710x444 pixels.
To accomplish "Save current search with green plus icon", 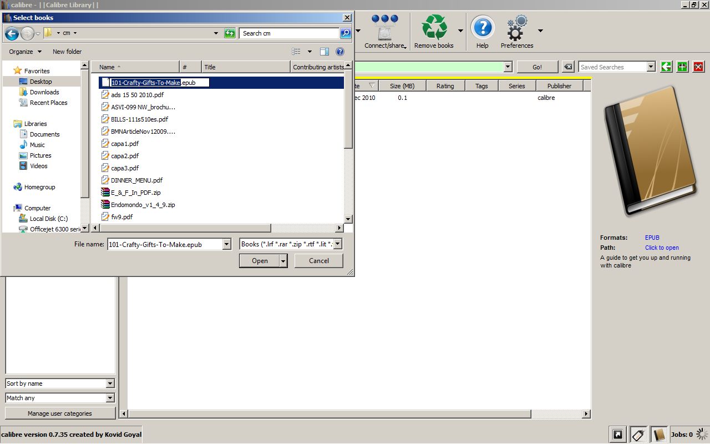I will [x=682, y=67].
